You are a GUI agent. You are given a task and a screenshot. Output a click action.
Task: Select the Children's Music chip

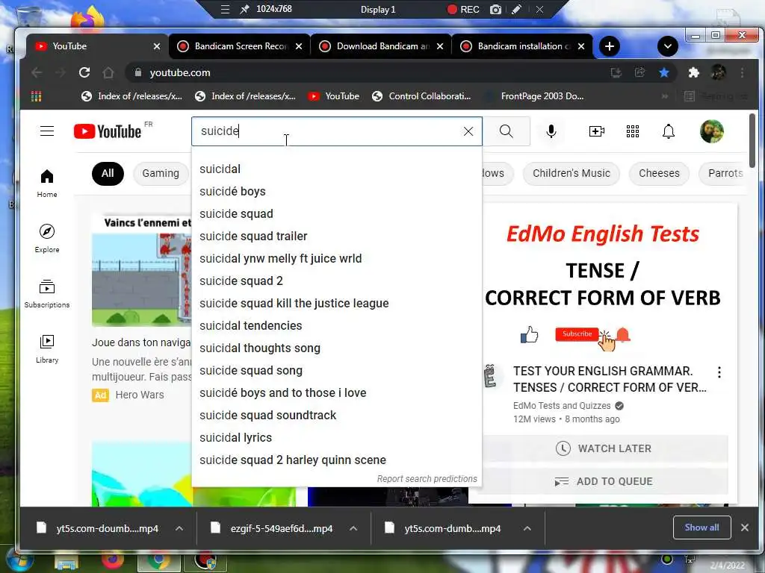(x=572, y=173)
